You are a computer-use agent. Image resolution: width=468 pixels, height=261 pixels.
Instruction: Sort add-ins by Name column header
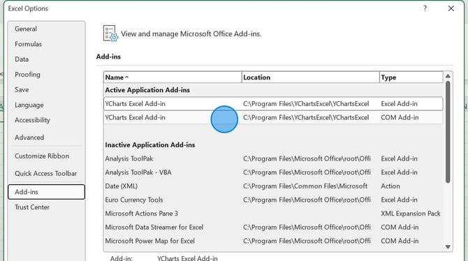(x=173, y=77)
